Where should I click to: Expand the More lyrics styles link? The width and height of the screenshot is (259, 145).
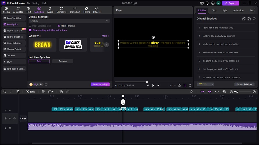click(105, 36)
